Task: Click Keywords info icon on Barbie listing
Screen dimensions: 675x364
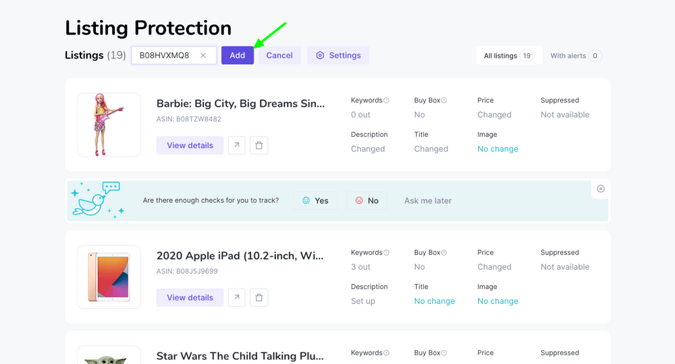Action: coord(386,100)
